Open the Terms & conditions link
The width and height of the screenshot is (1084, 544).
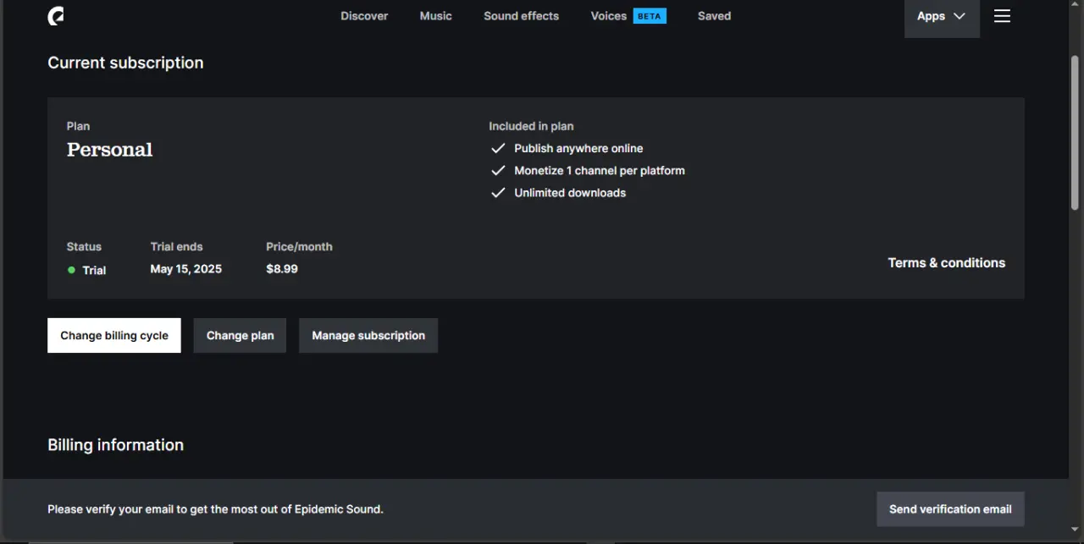tap(946, 263)
